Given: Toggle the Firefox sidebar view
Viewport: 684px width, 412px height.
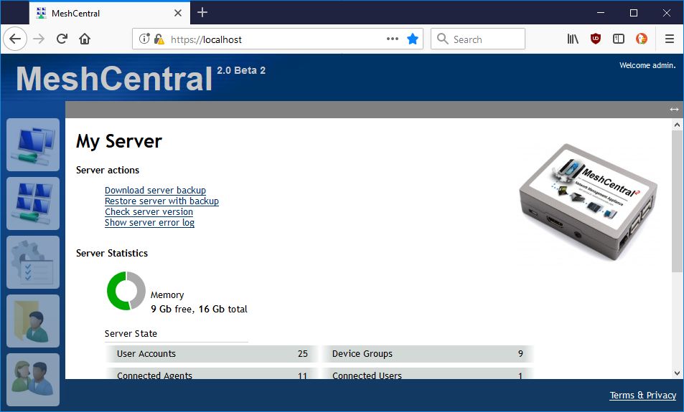Looking at the screenshot, I should pos(618,39).
